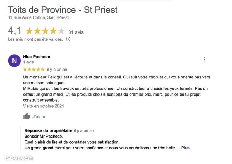Click the leboncoin watermark logo
The height and width of the screenshot is (164, 232).
pos(19,158)
